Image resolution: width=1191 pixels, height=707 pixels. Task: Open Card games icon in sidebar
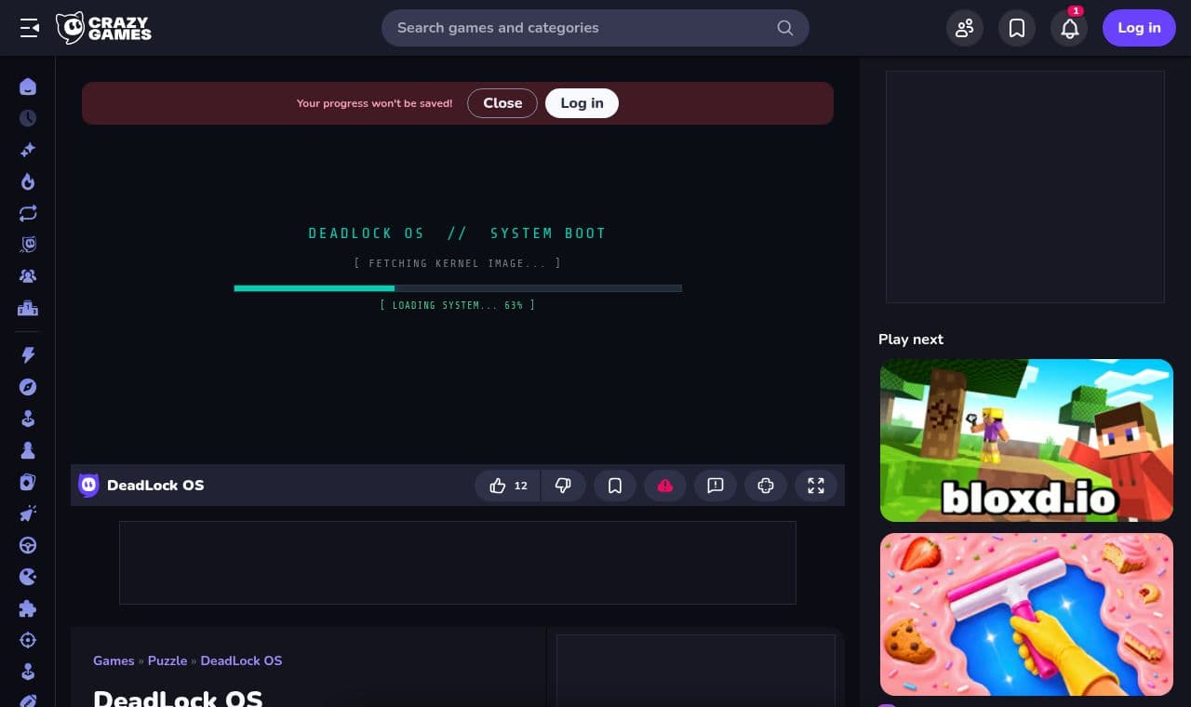(x=28, y=482)
